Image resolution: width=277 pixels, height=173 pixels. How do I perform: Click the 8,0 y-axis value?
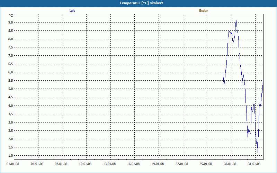tap(11, 39)
